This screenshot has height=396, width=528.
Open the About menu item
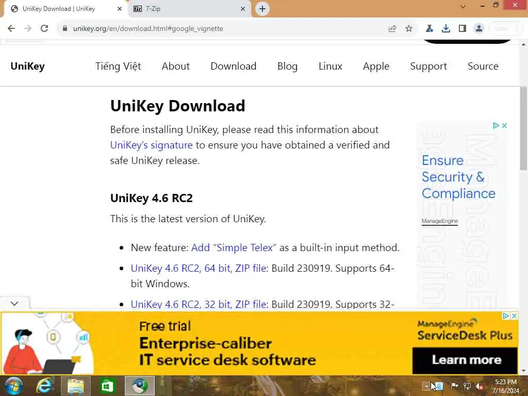(176, 67)
